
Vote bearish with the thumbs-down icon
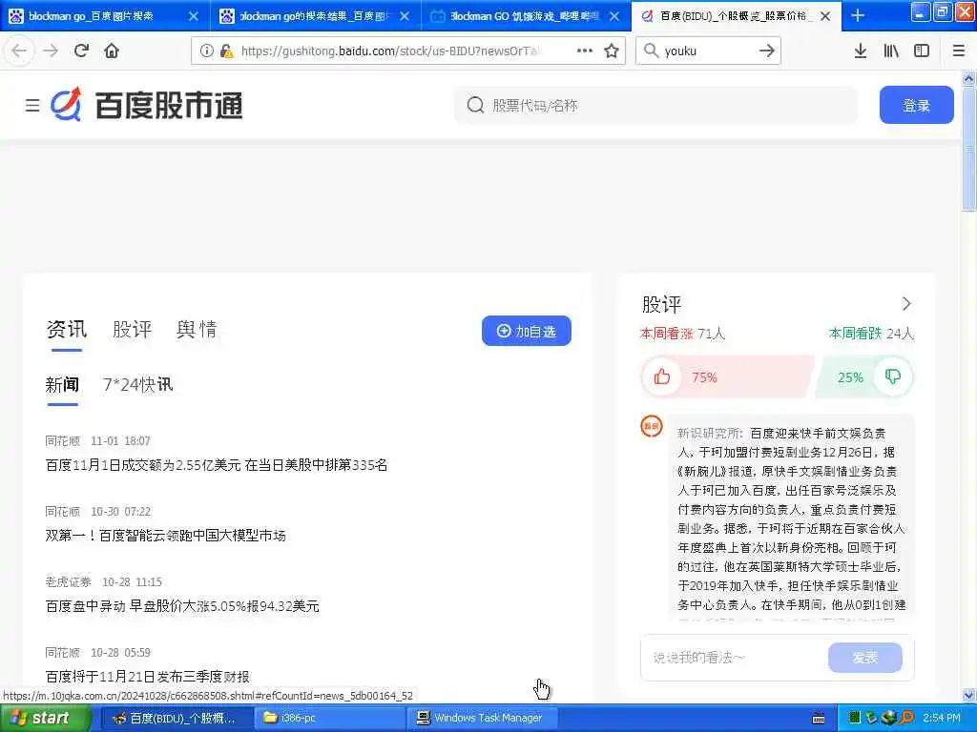pos(893,376)
